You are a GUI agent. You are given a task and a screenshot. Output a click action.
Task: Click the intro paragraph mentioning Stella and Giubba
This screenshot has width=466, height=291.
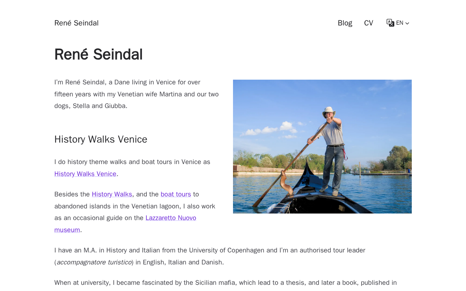click(x=137, y=94)
